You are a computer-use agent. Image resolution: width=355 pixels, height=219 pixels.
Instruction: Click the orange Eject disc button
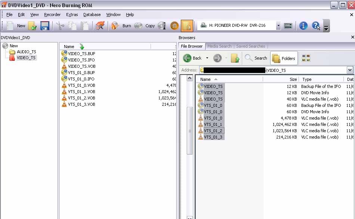point(175,26)
